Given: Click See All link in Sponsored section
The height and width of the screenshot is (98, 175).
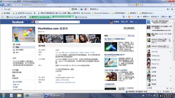Looking at the screenshot, I should (x=131, y=36).
